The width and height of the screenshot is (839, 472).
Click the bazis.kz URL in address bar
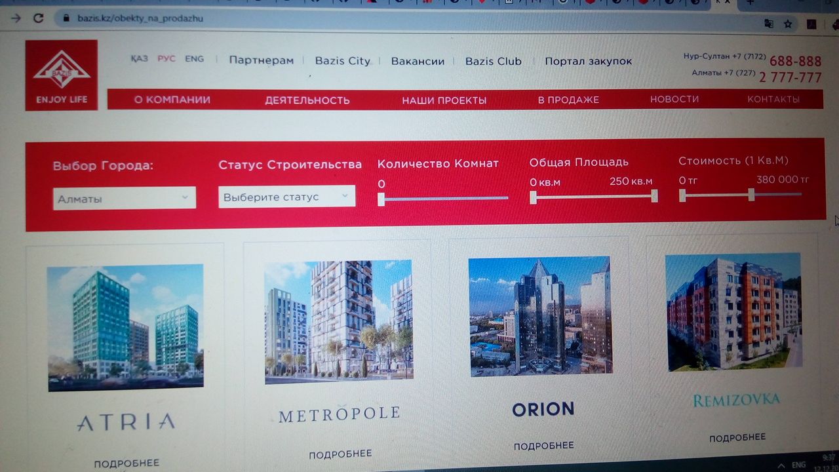click(x=140, y=18)
